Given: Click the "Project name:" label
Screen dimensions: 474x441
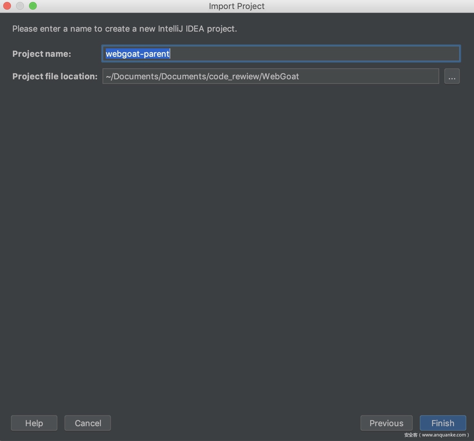Looking at the screenshot, I should click(42, 54).
